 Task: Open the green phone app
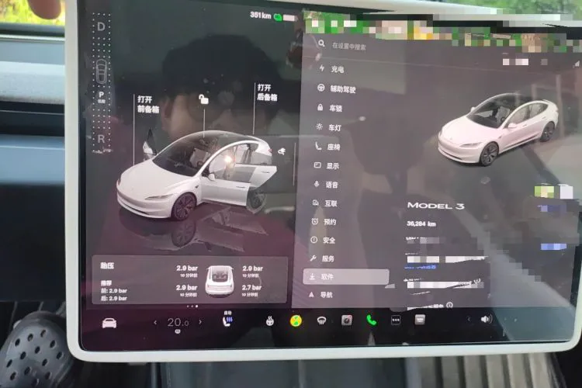coord(371,320)
